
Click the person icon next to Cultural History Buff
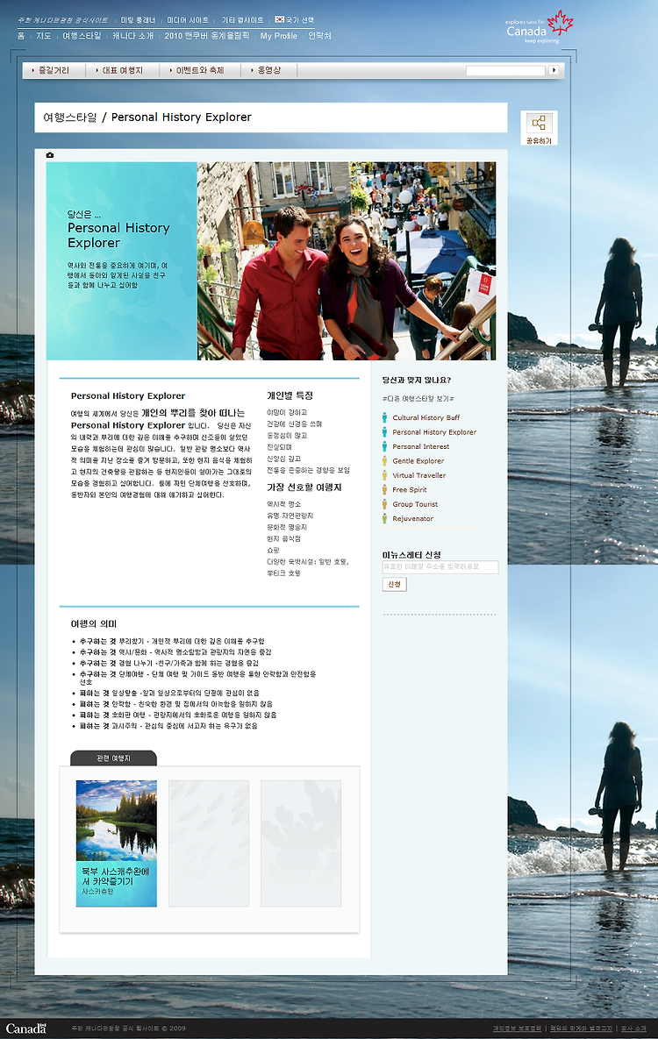385,417
